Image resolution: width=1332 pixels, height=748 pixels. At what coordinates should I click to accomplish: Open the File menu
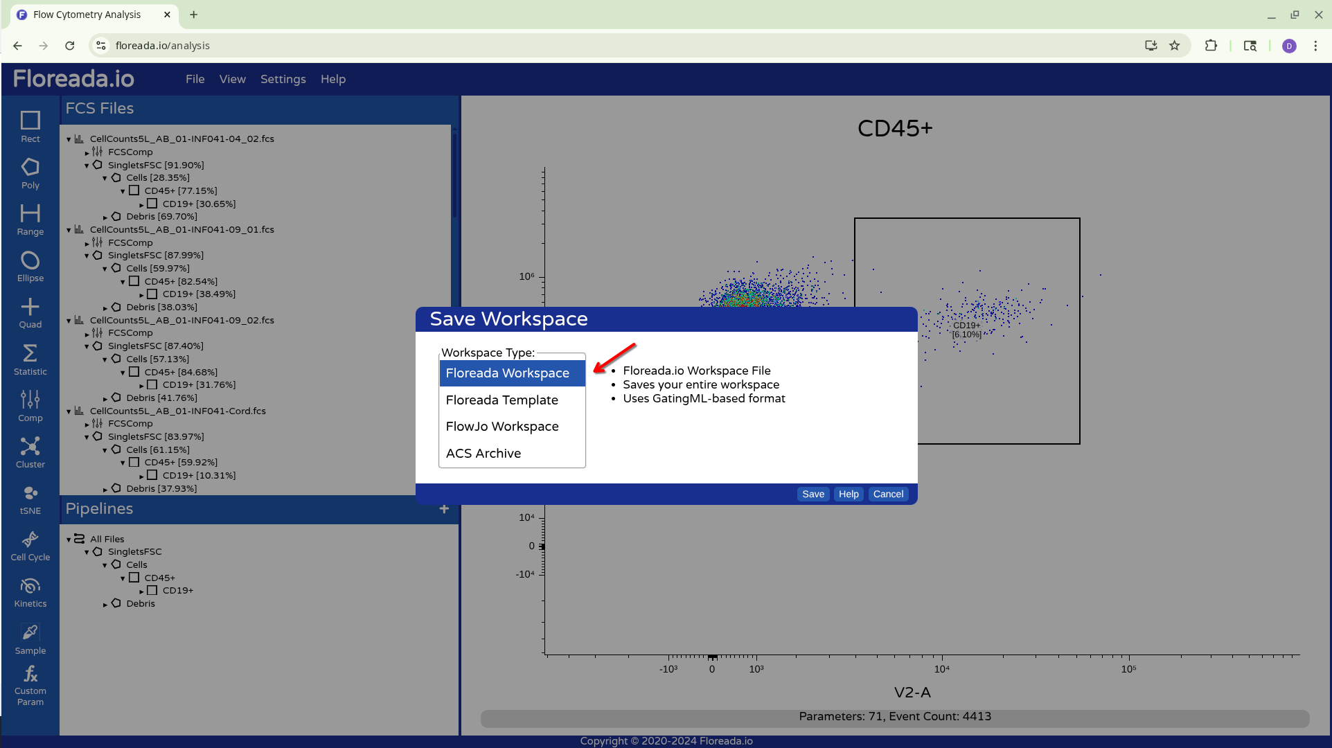pos(195,79)
